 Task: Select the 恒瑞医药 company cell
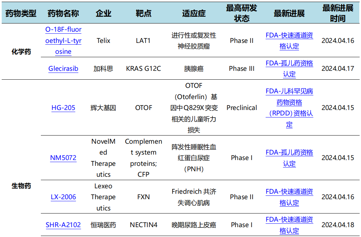coord(103,225)
